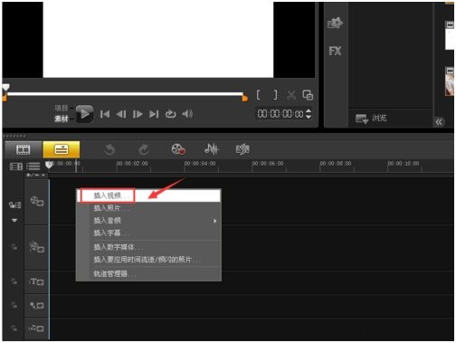Select the scrubber playhead handle at start
This screenshot has width=456, height=343.
click(x=5, y=88)
